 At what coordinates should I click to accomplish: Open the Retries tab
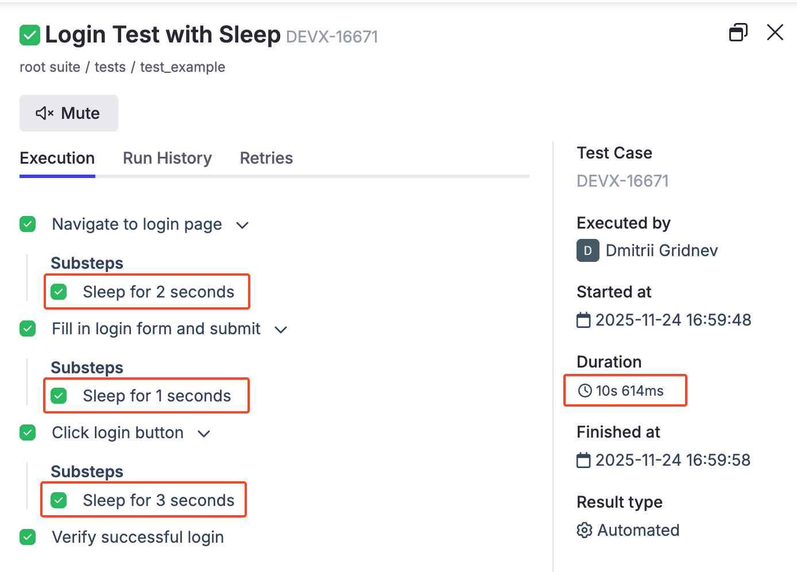pyautogui.click(x=266, y=158)
